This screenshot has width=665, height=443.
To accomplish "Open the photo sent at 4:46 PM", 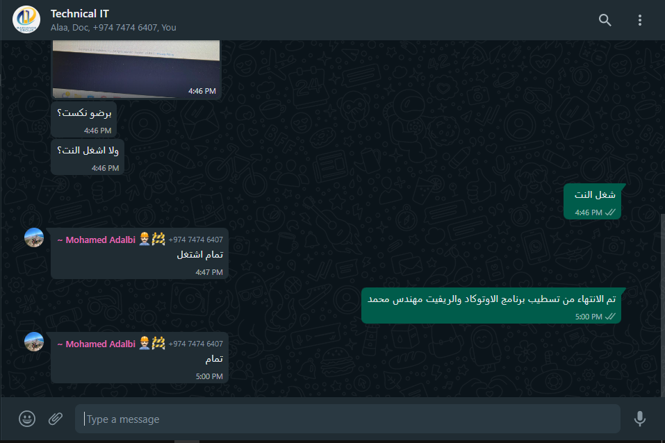I will tap(136, 69).
